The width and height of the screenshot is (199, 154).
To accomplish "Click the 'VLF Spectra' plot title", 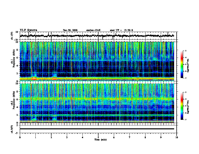I will [28, 30].
